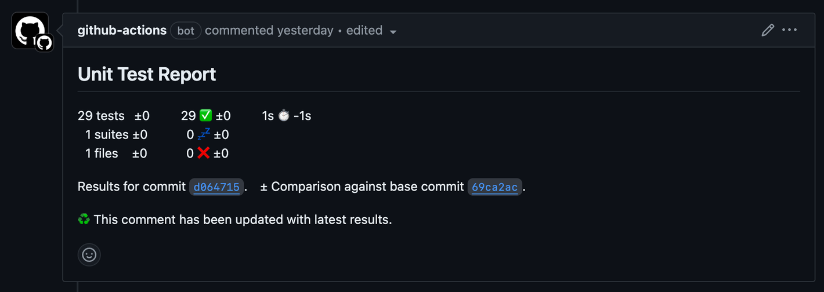Click the bot label badge
Screen dimensions: 824x292
click(x=186, y=31)
